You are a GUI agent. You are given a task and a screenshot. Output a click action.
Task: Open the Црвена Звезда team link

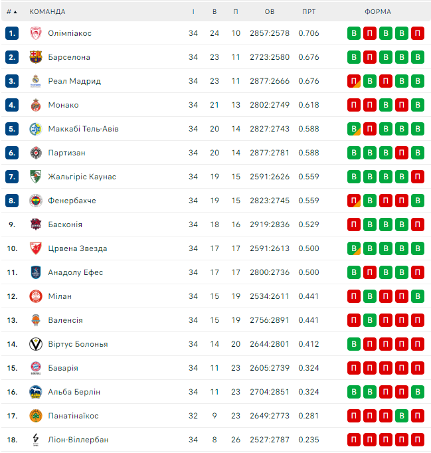pyautogui.click(x=77, y=248)
